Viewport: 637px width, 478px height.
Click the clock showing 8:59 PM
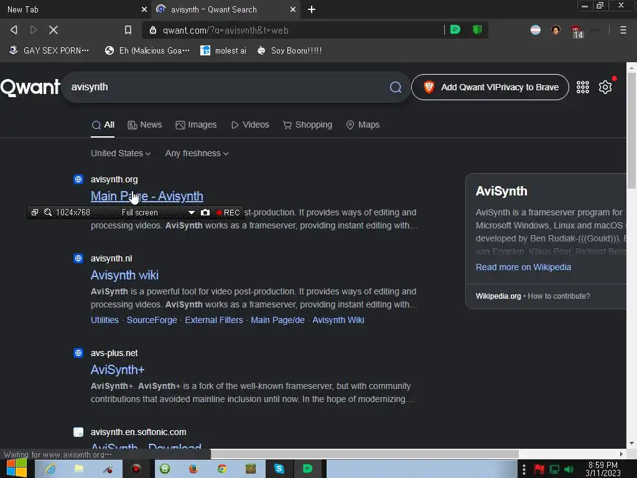(x=603, y=465)
